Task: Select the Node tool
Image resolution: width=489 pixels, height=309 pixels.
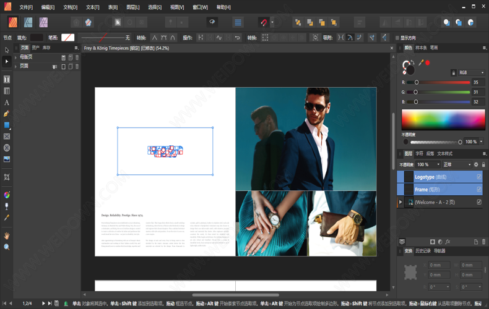Action: tap(7, 61)
